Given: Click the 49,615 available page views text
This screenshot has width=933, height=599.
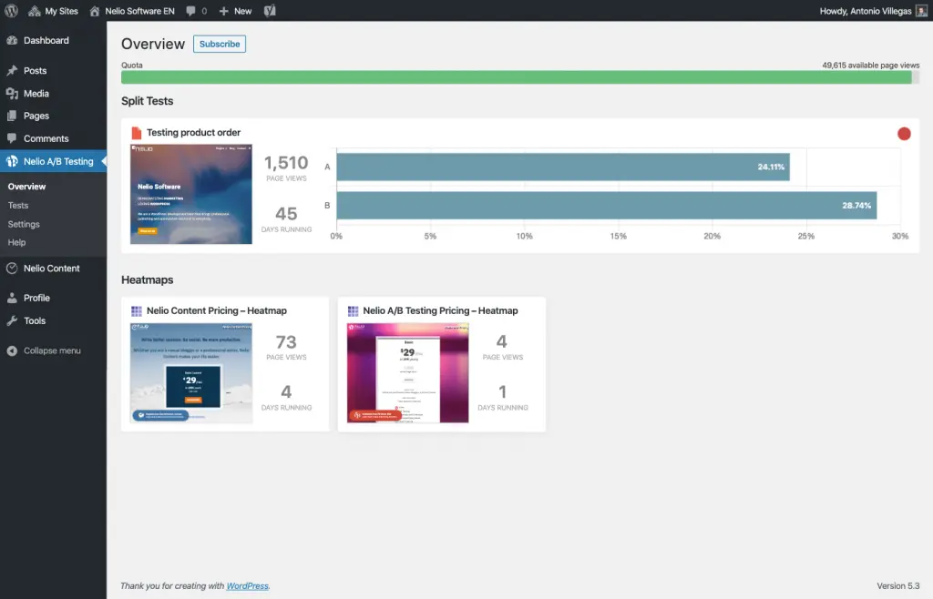Looking at the screenshot, I should (870, 66).
